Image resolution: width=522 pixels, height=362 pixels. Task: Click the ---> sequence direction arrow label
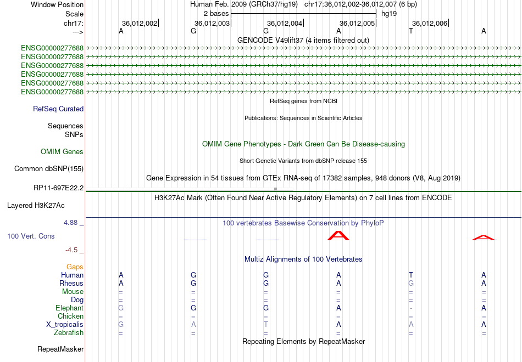point(78,32)
